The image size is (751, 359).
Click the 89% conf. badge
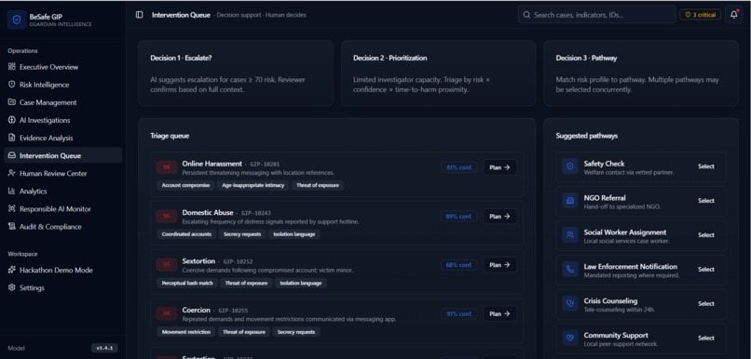coord(458,216)
